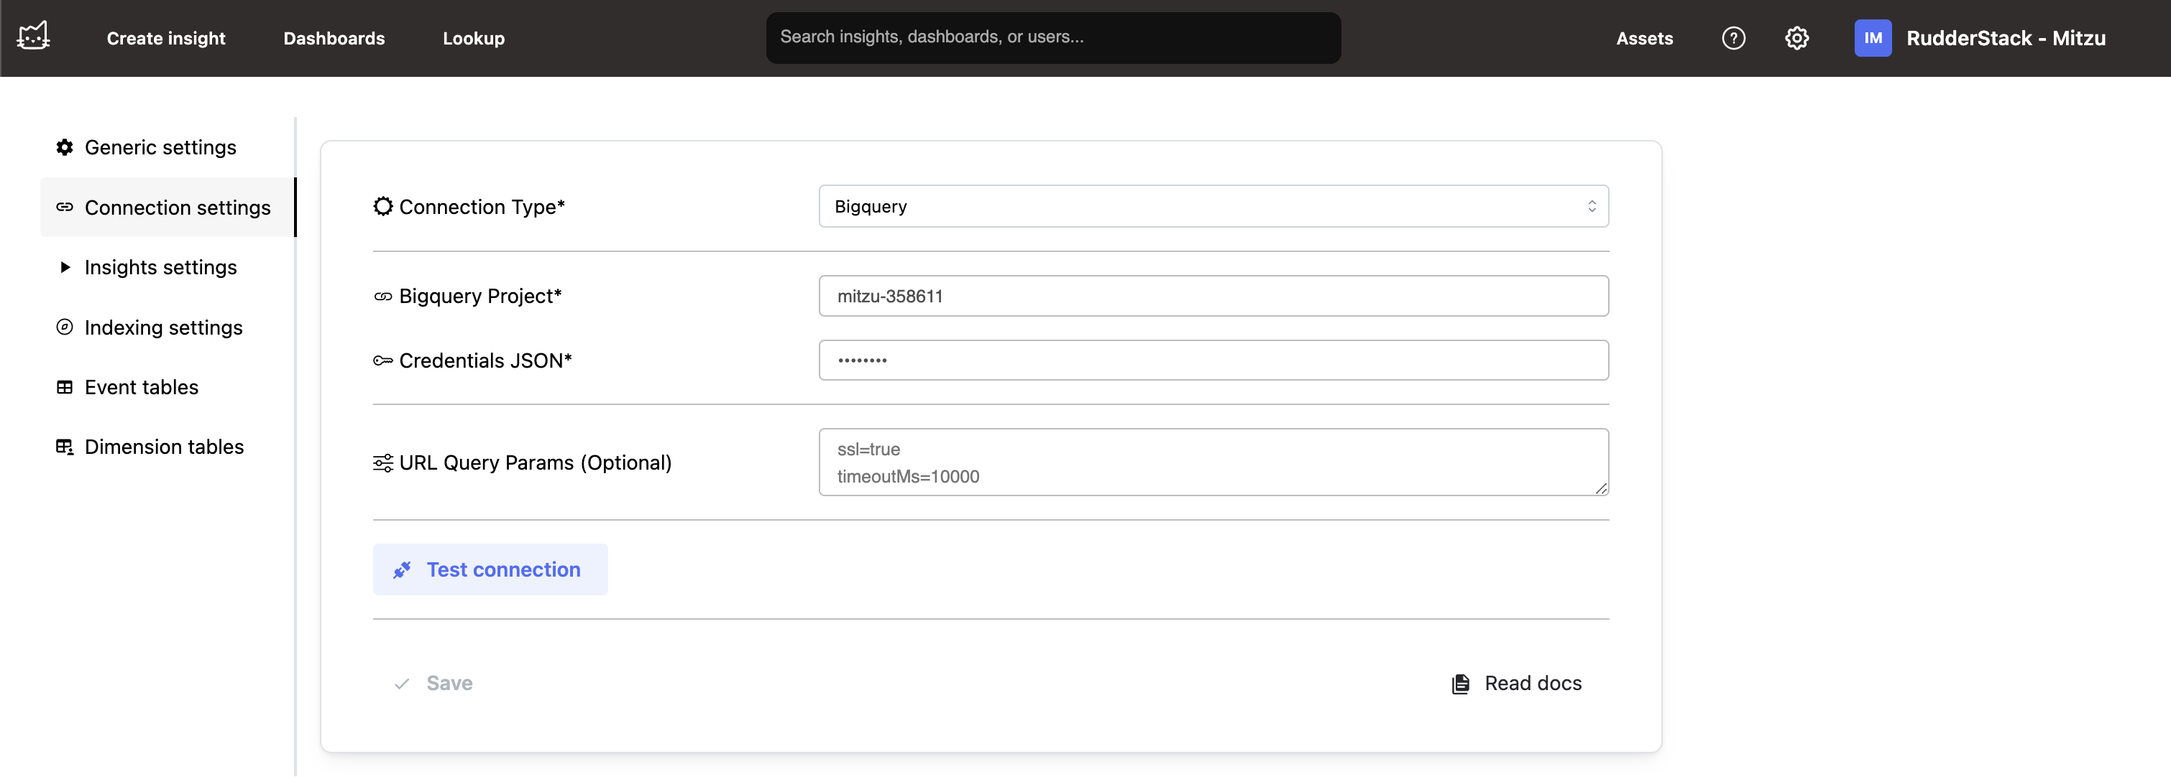Open settings via the gear icon
This screenshot has height=777, width=2171.
click(1796, 38)
